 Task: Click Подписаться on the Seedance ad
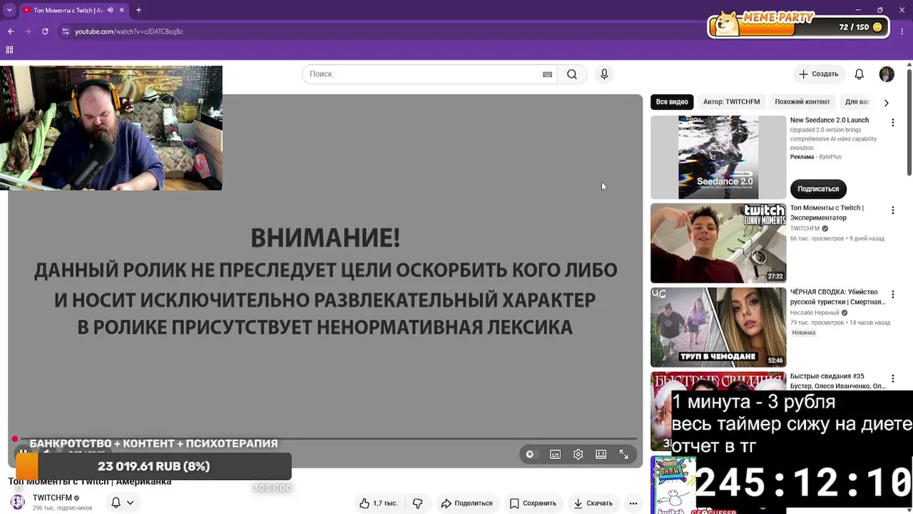pos(818,189)
